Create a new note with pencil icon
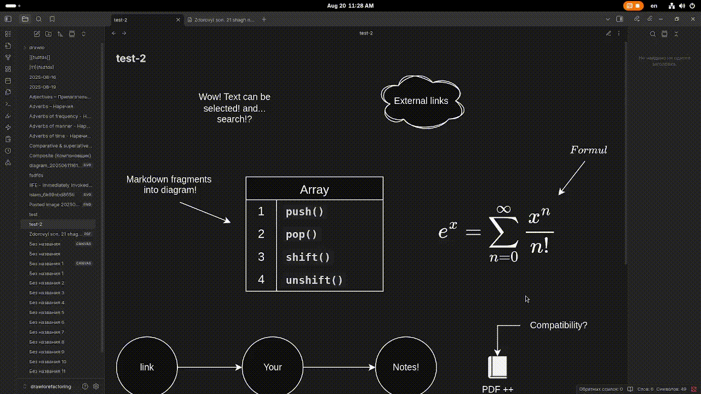This screenshot has height=394, width=701. point(37,34)
